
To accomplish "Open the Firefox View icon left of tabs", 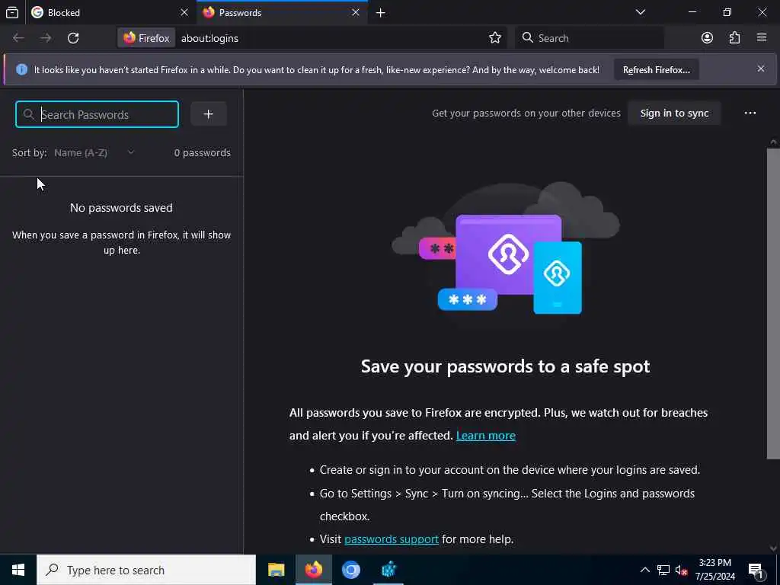I will 12,12.
